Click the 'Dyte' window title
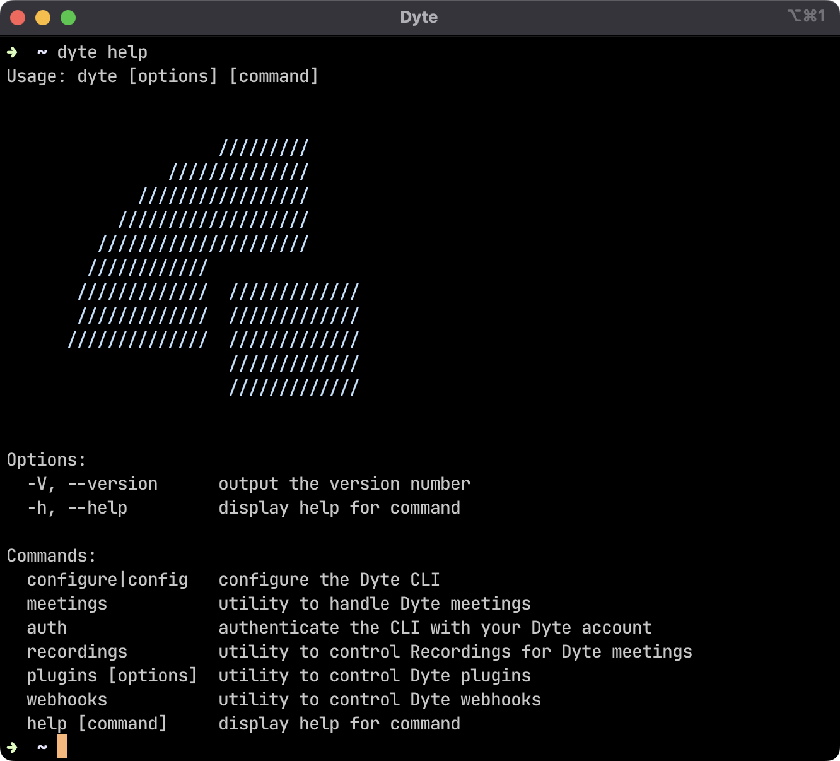Viewport: 840px width, 761px height. (419, 17)
